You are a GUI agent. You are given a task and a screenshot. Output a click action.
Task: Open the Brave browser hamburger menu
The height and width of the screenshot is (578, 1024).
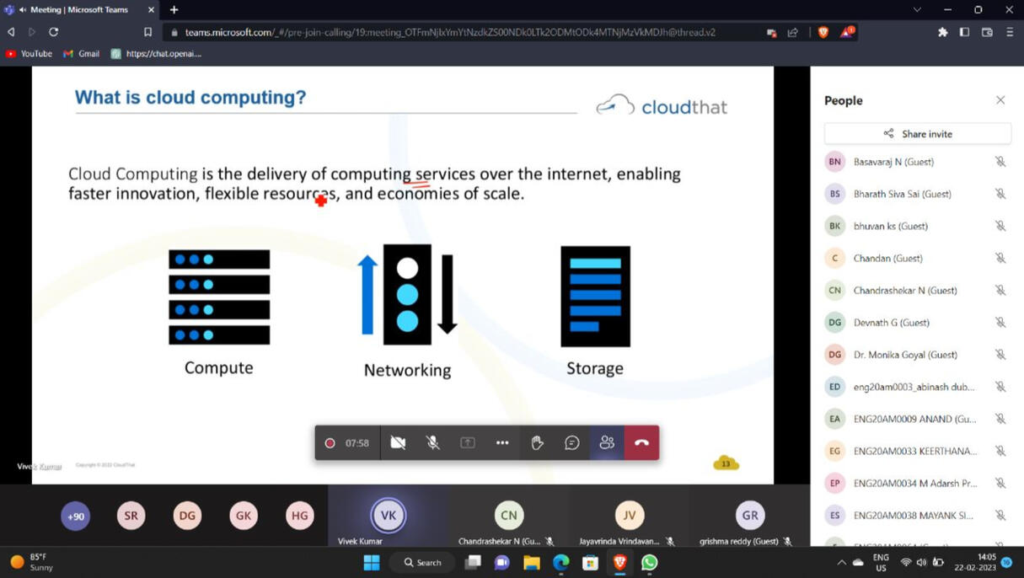[1009, 32]
